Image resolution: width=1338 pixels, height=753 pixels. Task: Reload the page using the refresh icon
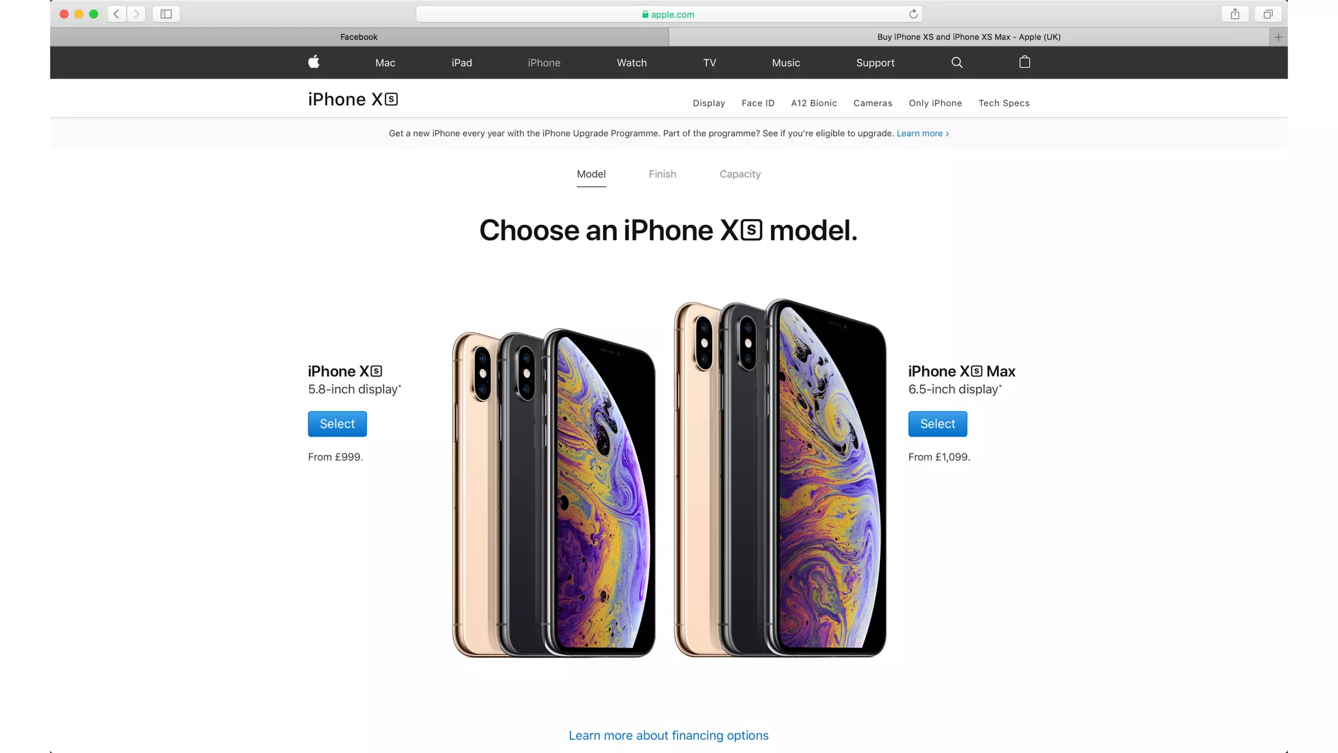[913, 14]
